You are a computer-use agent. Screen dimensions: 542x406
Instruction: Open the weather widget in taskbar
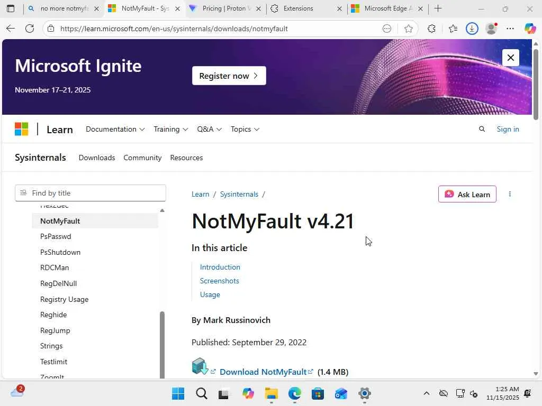click(17, 392)
